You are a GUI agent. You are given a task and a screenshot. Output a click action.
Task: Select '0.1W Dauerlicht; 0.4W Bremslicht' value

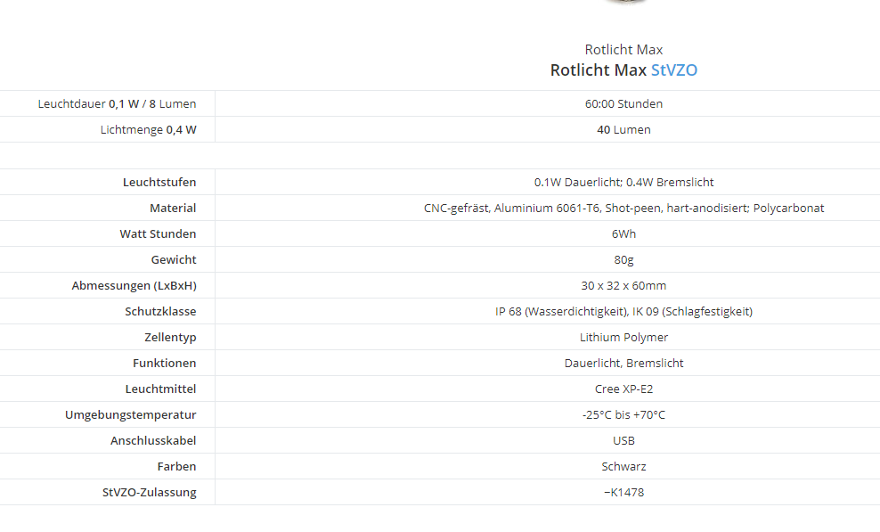click(623, 183)
